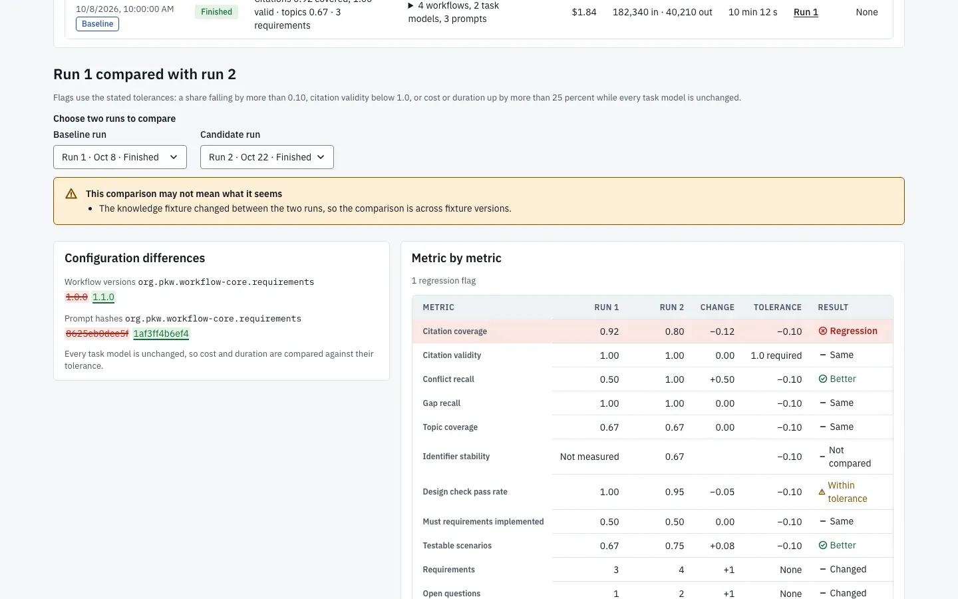958x599 pixels.
Task: Click the −0.12 change value
Action: click(x=722, y=331)
